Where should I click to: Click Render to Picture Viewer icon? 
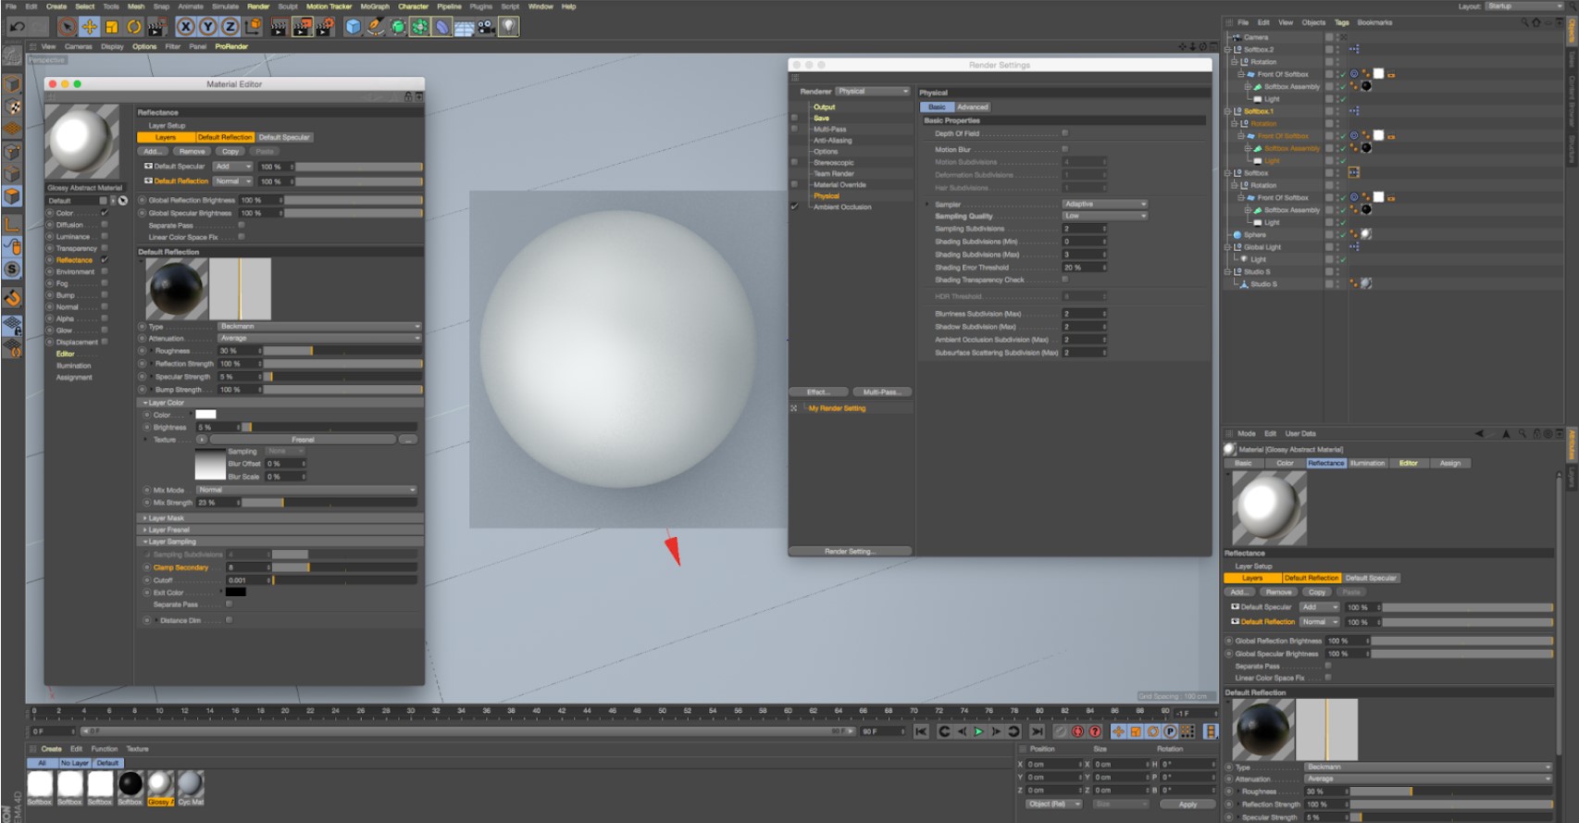coord(302,27)
